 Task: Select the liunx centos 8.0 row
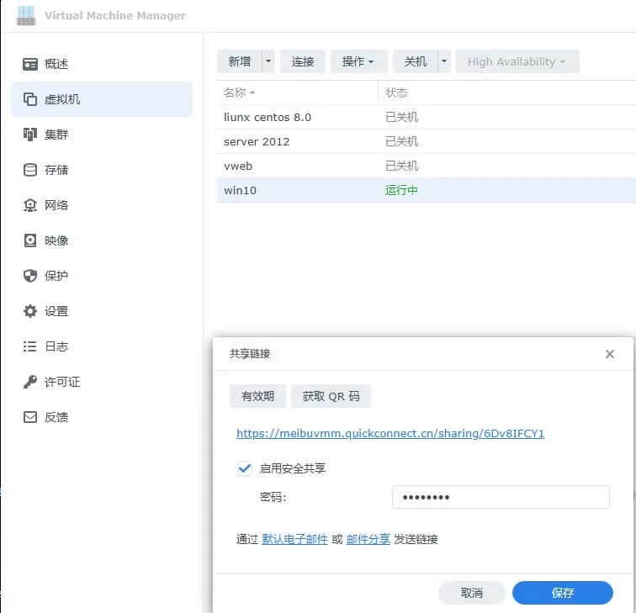[x=427, y=117]
